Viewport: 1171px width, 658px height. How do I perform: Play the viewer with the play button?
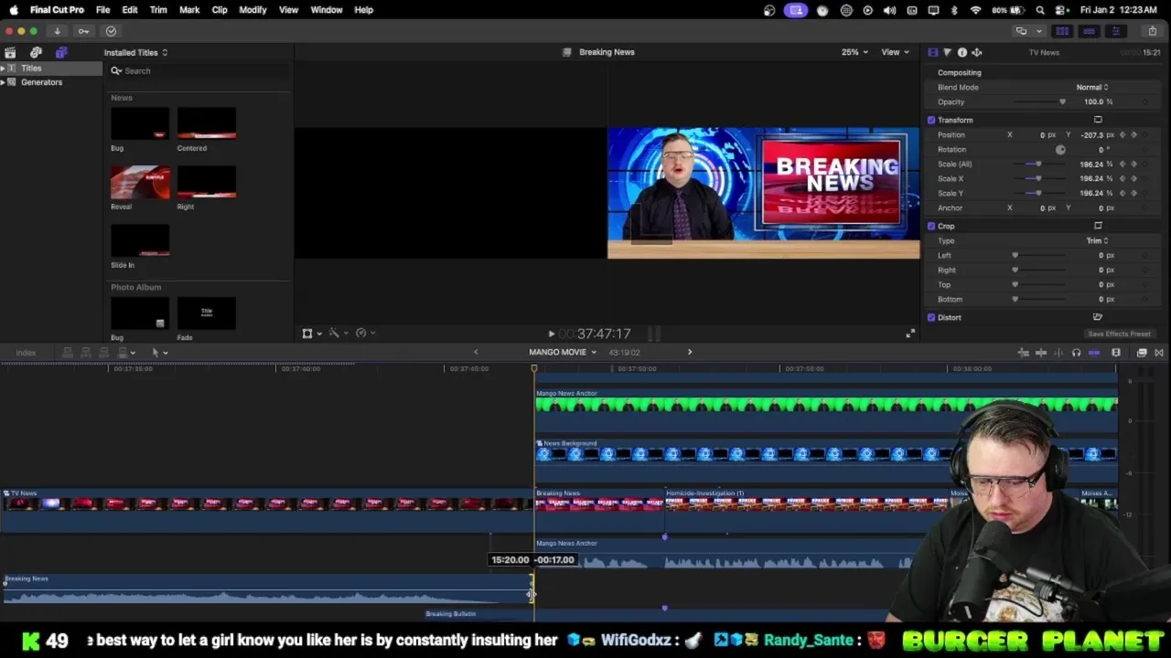[551, 334]
